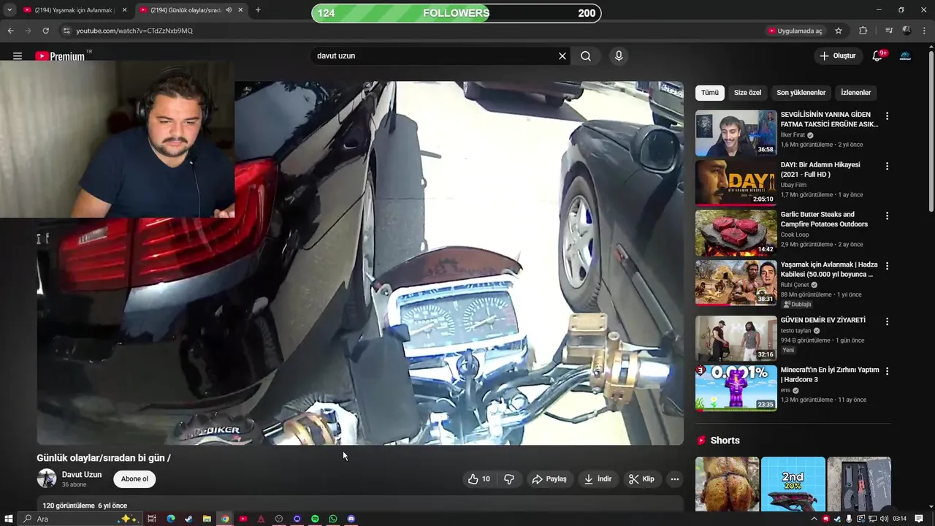Screen dimensions: 935x526
Task: Open options for 'Yaşamak için Avlanmak' video
Action: coord(887,266)
